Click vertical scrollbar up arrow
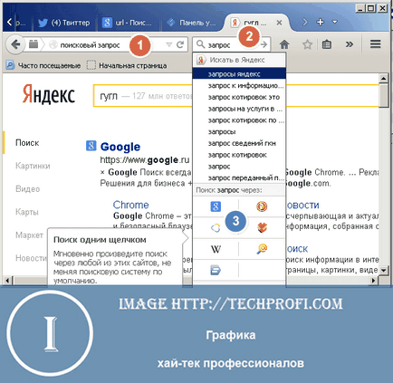Screen dimensions: 393x383 (x=383, y=79)
